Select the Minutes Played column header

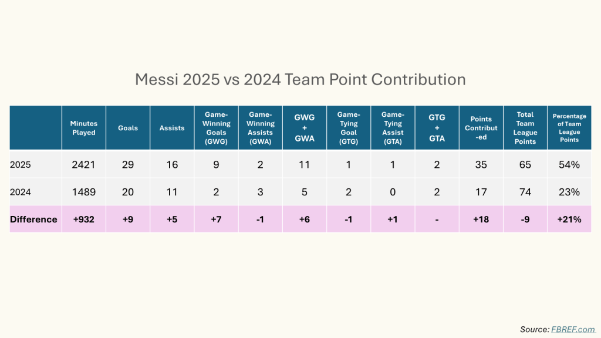click(x=83, y=128)
